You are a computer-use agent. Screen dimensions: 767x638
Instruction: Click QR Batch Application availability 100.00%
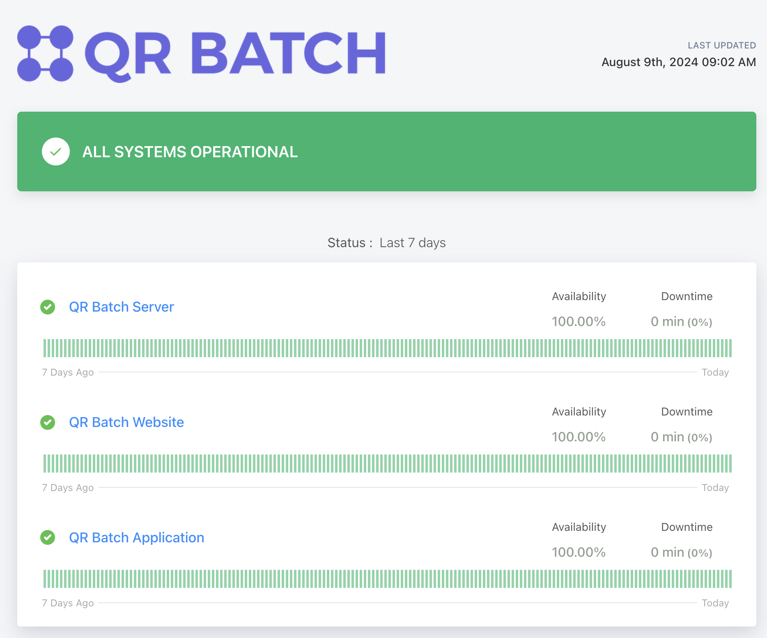[x=579, y=552]
